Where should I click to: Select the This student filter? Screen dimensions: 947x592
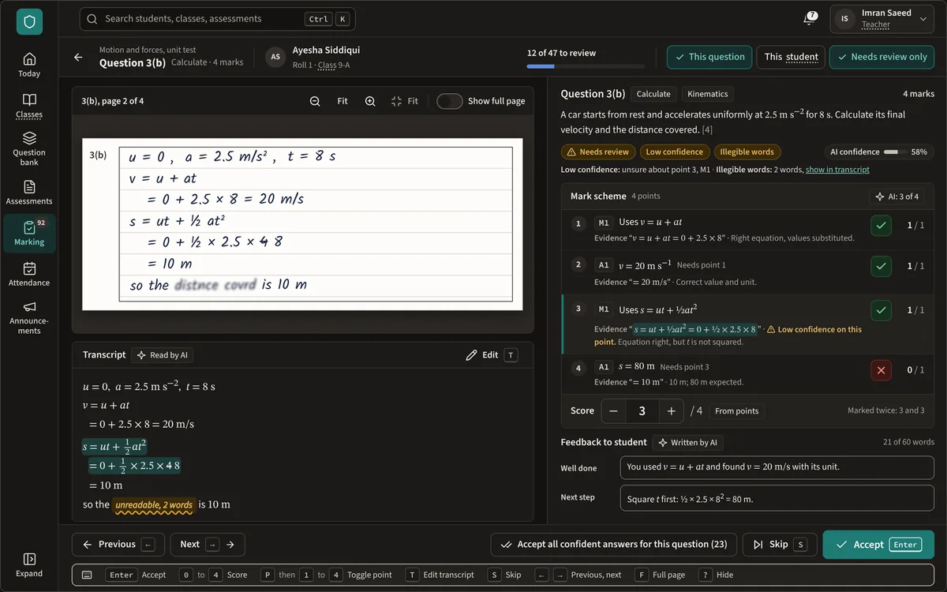pyautogui.click(x=792, y=57)
